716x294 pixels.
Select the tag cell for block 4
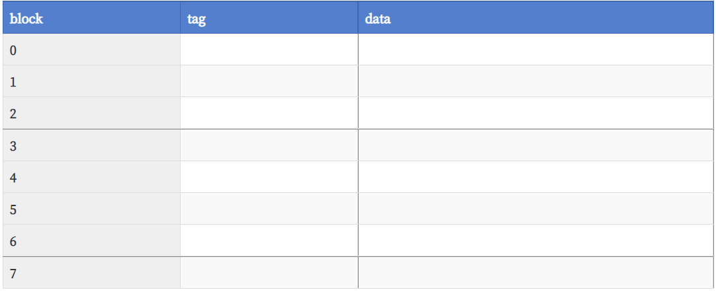point(269,177)
